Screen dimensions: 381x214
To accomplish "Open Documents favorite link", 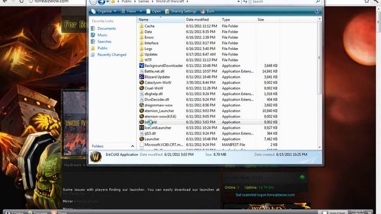I will pos(107,29).
